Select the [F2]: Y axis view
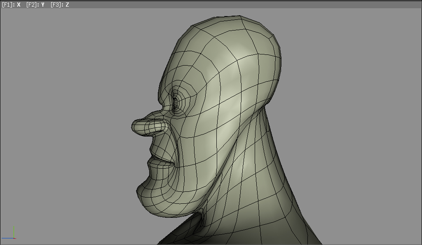Image resolution: width=422 pixels, height=245 pixels. pos(35,5)
